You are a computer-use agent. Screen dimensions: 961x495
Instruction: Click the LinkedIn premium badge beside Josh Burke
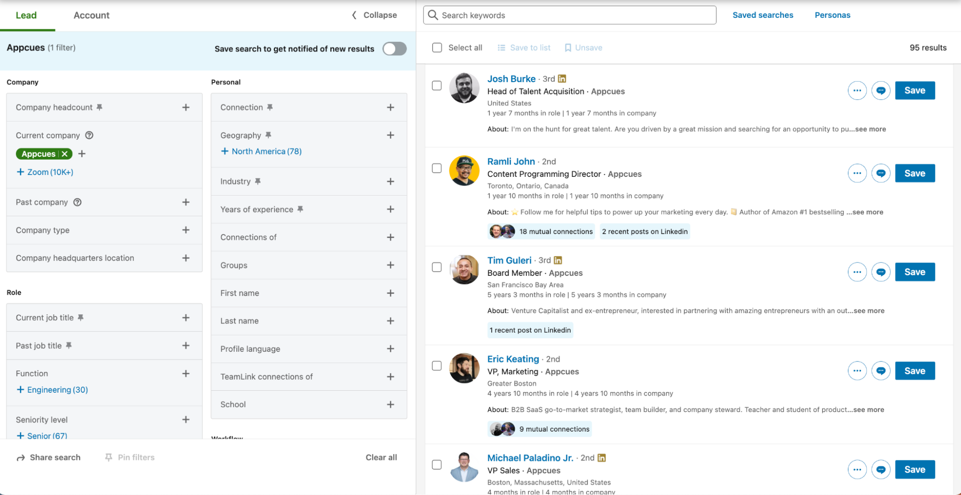click(562, 78)
